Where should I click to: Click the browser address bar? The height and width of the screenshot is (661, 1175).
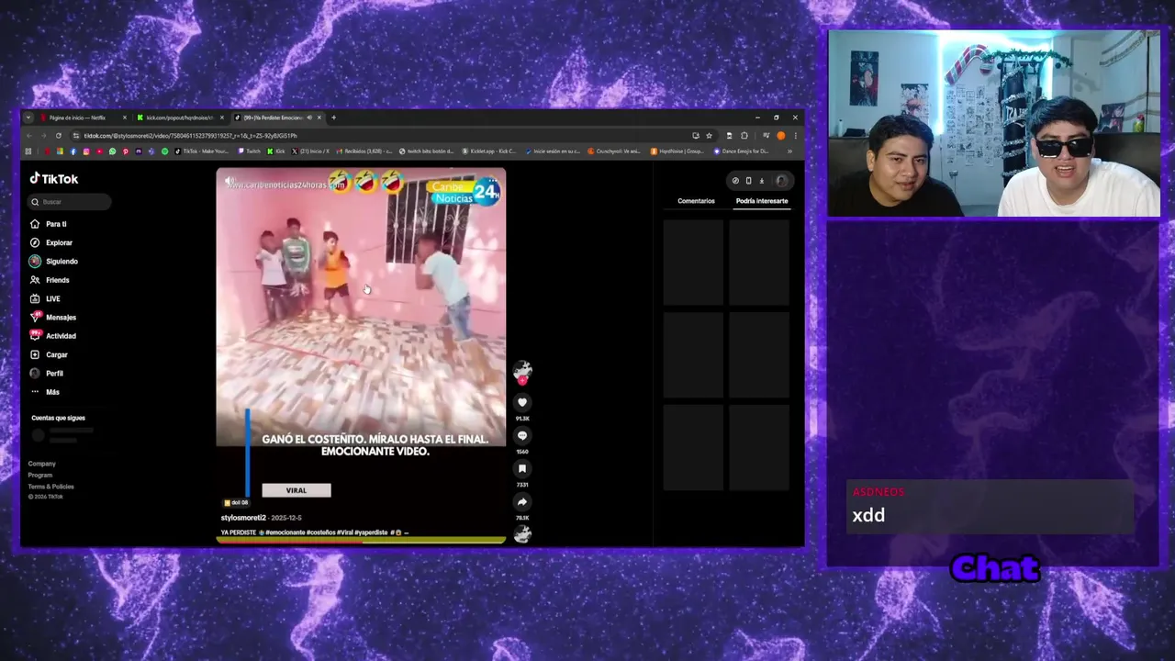[386, 136]
